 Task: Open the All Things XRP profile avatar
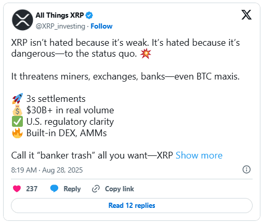[x=22, y=20]
